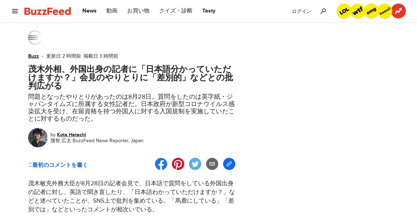
Task: Share article on Facebook
Action: pos(161,164)
